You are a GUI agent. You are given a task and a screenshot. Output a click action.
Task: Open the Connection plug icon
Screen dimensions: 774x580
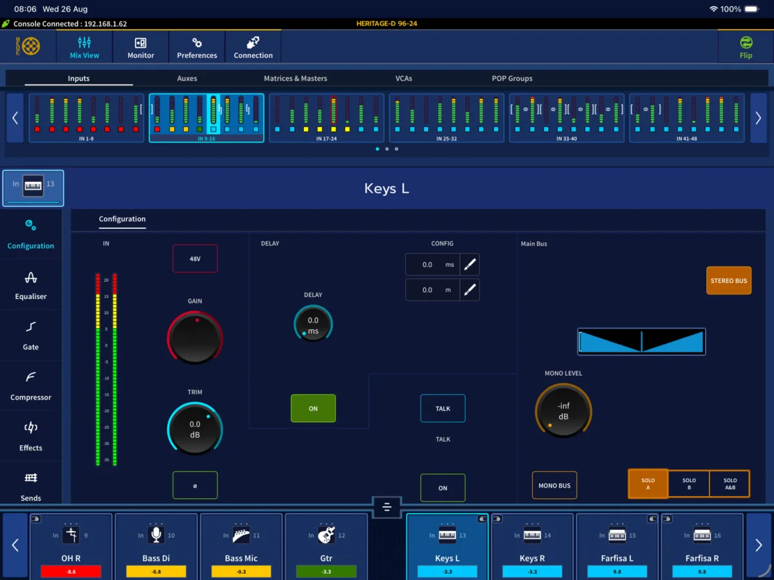click(253, 43)
